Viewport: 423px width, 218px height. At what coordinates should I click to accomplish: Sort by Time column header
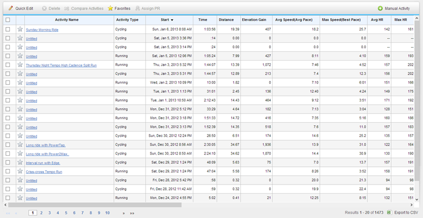(203, 20)
